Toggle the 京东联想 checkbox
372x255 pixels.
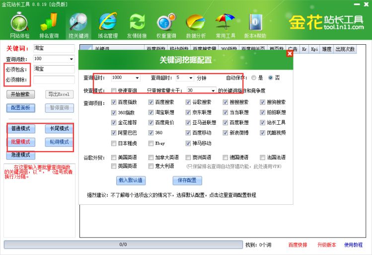point(188,112)
